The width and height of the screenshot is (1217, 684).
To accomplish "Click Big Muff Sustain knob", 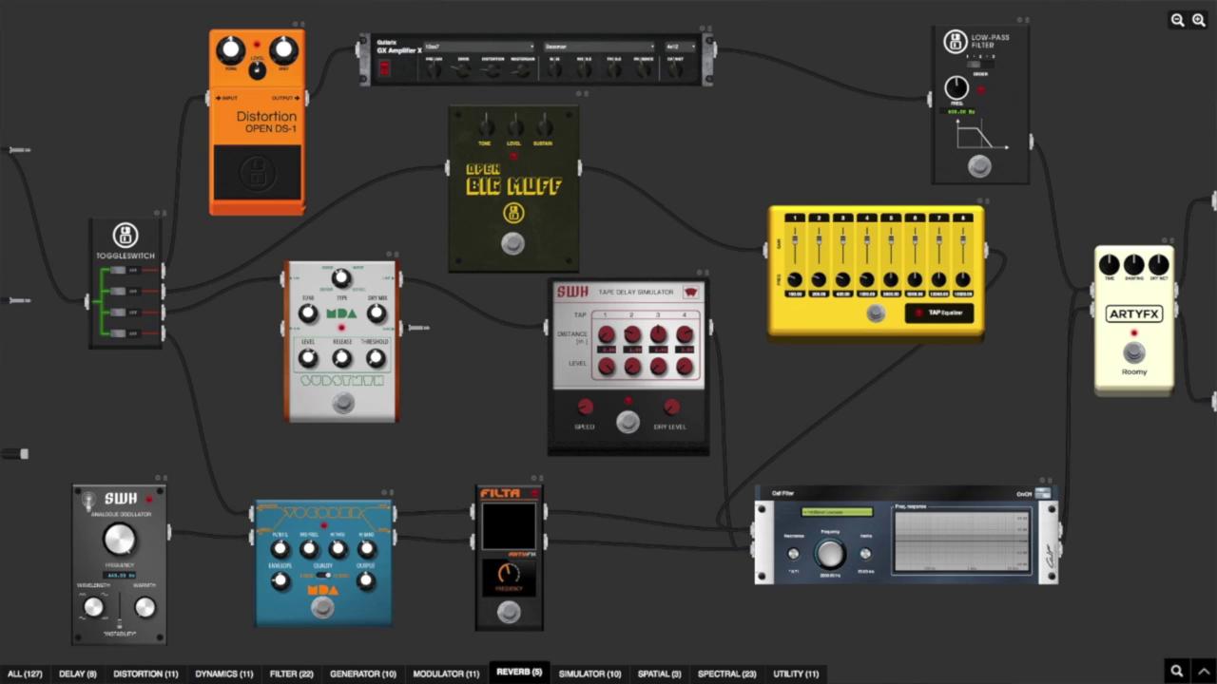I will point(545,126).
